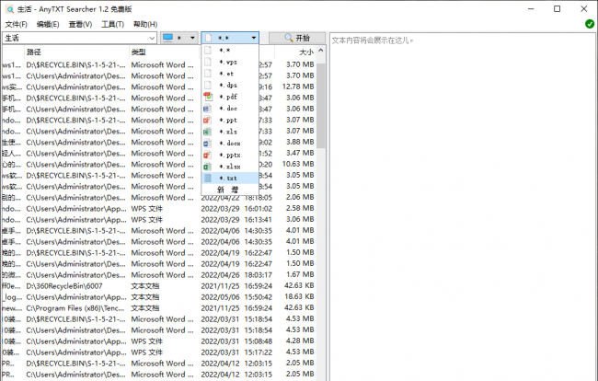Collapse the *.* file type combo box

point(254,38)
